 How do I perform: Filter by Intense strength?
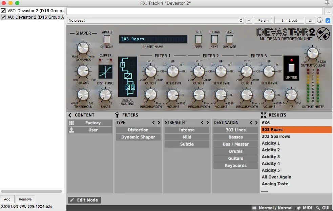click(x=187, y=130)
